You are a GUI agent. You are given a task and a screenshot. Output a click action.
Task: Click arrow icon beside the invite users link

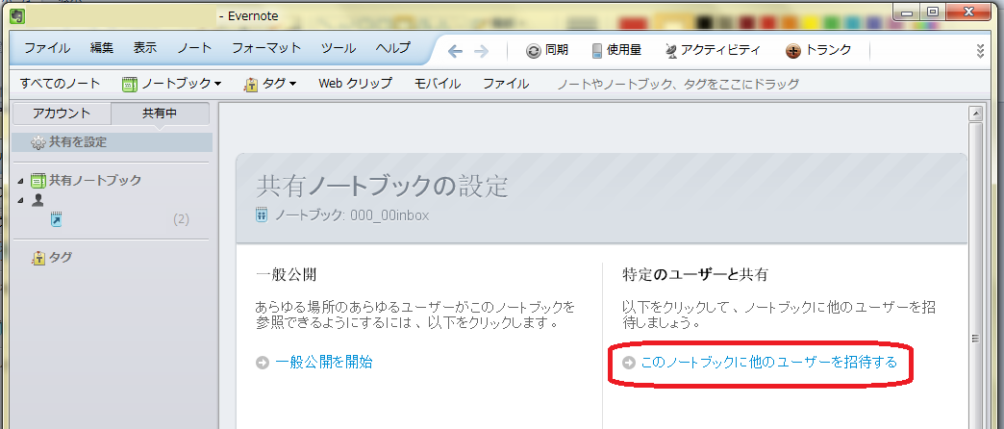coord(628,363)
